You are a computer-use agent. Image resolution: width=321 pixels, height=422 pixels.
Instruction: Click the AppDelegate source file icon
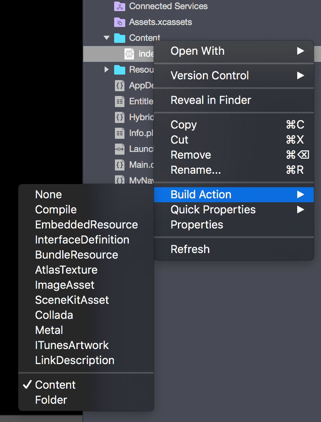tap(119, 85)
